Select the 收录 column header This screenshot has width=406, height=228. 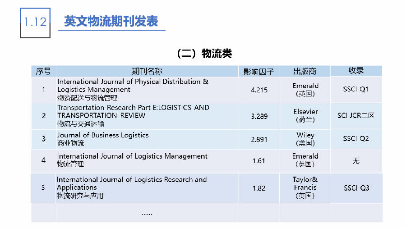pos(356,71)
